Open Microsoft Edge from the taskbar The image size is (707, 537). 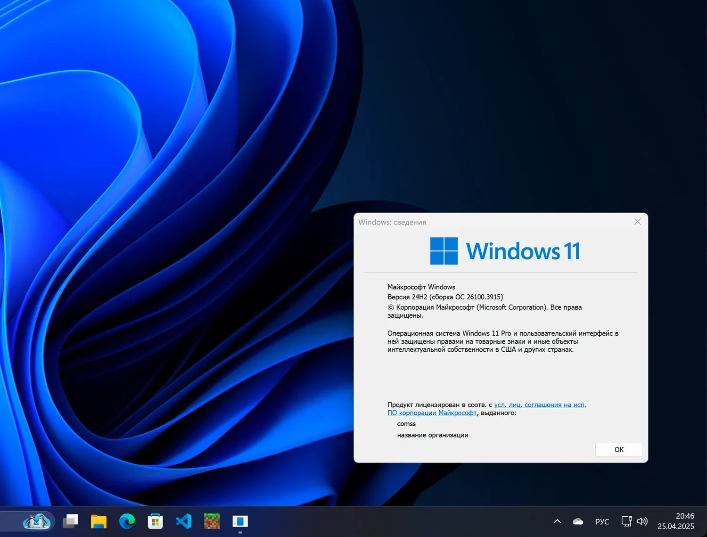[127, 521]
